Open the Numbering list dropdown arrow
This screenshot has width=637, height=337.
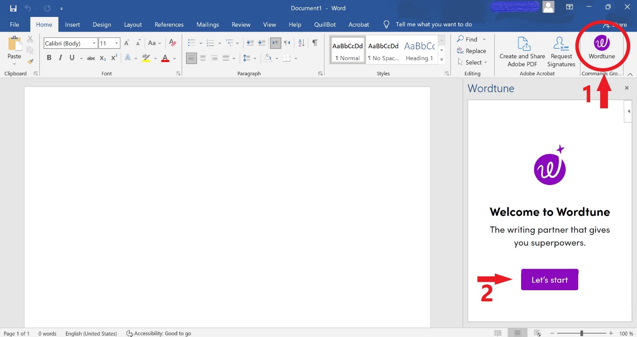click(219, 43)
